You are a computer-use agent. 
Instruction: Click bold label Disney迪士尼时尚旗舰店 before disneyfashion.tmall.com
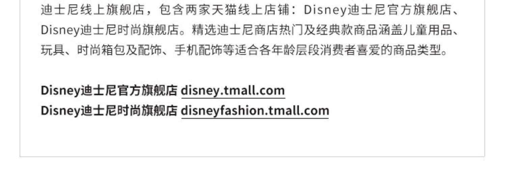click(x=109, y=111)
